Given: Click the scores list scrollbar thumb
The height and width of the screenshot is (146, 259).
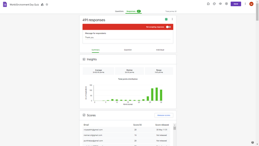Looking at the screenshot, I should pyautogui.click(x=174, y=128).
